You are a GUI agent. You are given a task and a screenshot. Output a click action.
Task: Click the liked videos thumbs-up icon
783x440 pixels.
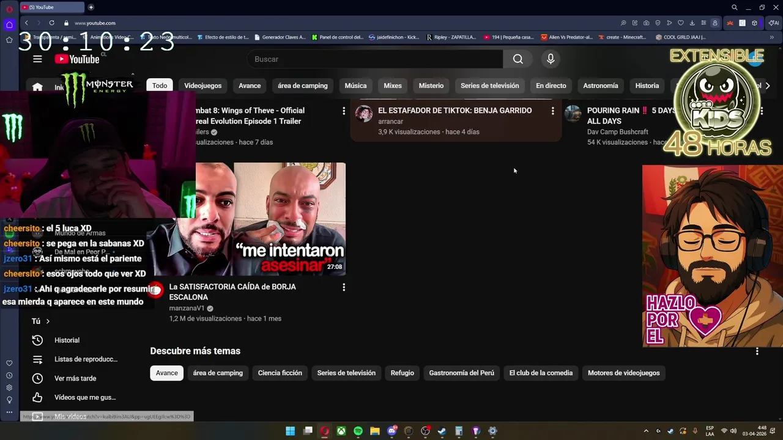(37, 397)
